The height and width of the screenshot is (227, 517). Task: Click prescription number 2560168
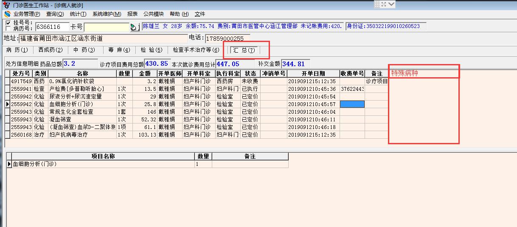click(21, 135)
